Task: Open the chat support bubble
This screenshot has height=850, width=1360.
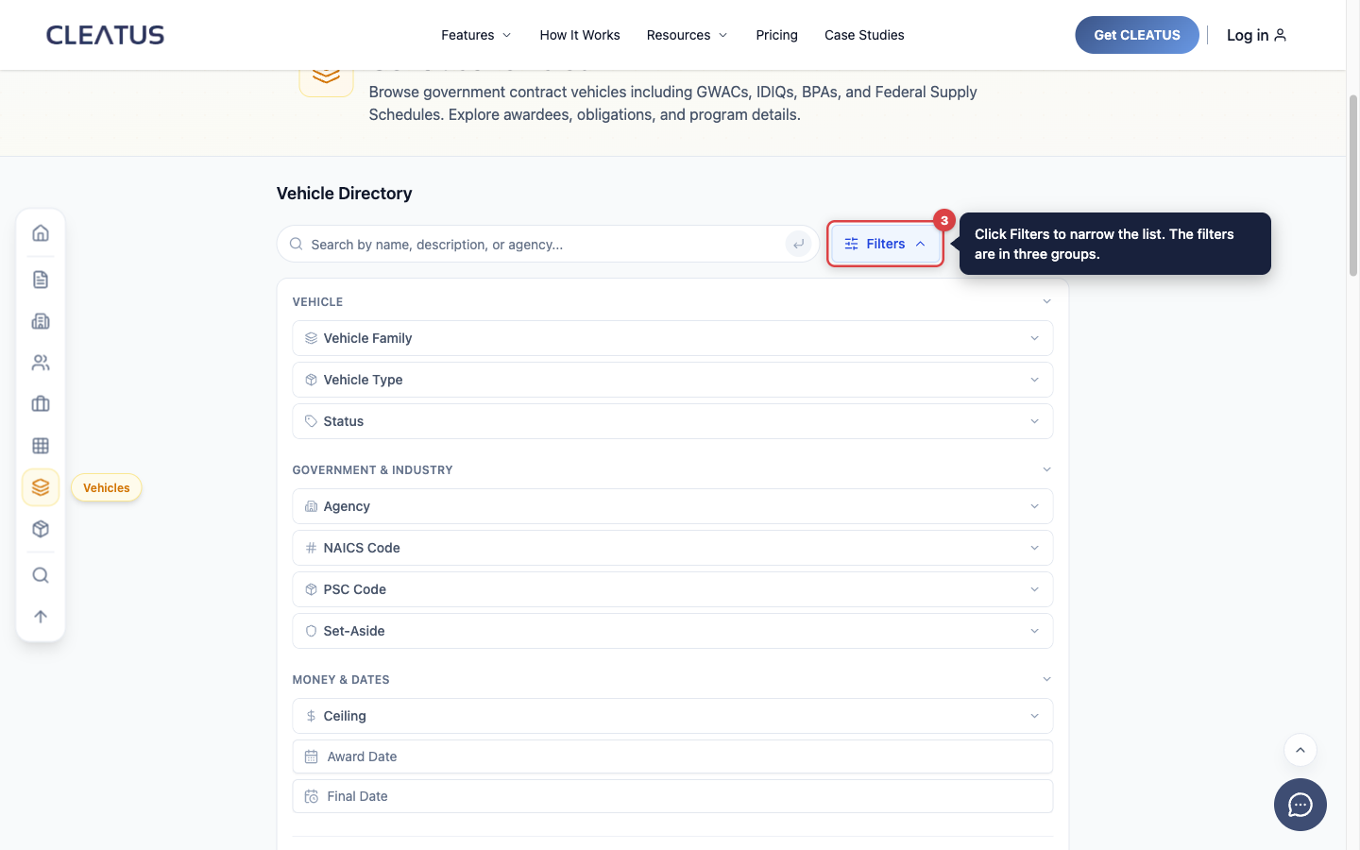Action: tap(1300, 805)
